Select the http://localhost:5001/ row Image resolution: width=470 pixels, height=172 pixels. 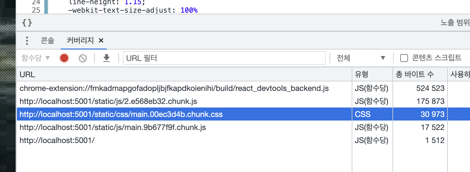(x=243, y=140)
